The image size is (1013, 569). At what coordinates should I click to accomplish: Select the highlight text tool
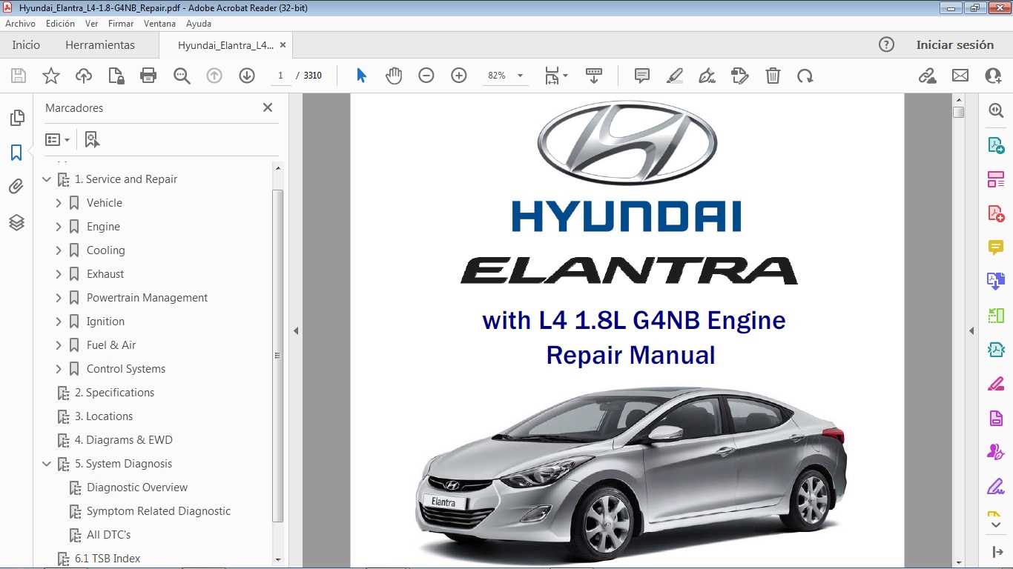pyautogui.click(x=675, y=76)
